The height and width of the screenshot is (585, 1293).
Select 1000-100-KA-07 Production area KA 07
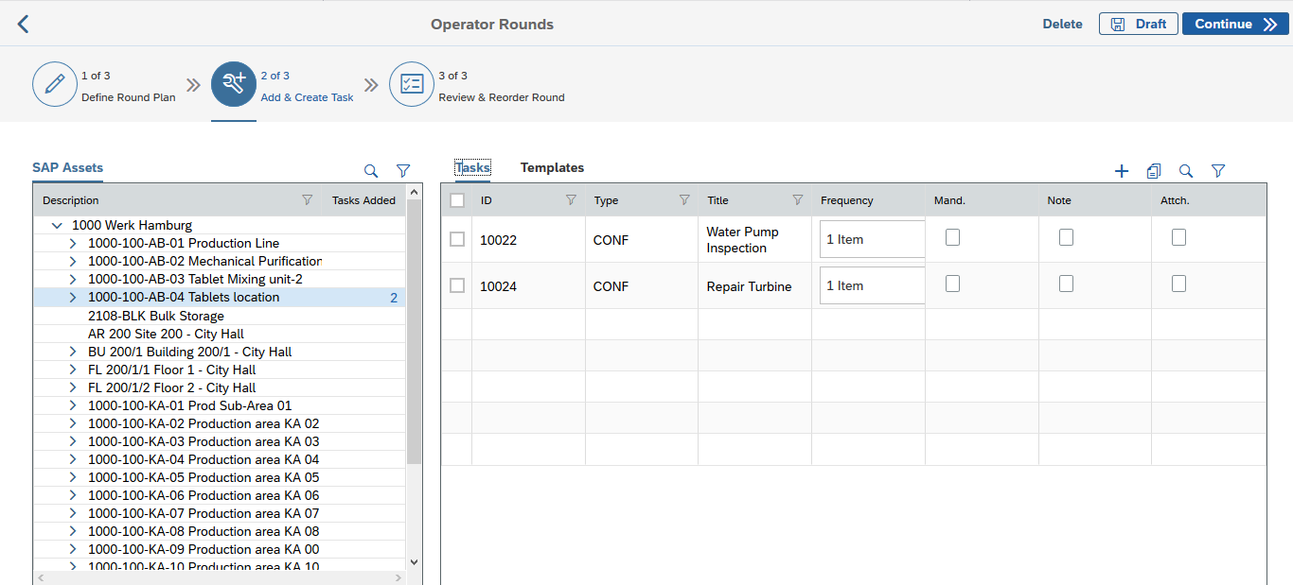pos(204,513)
